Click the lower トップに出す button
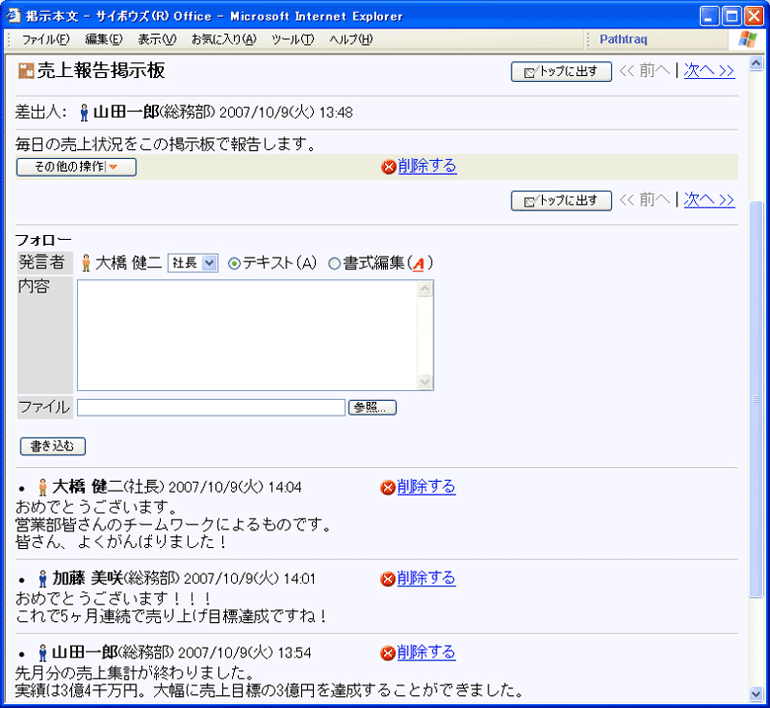The image size is (770, 708). 562,201
